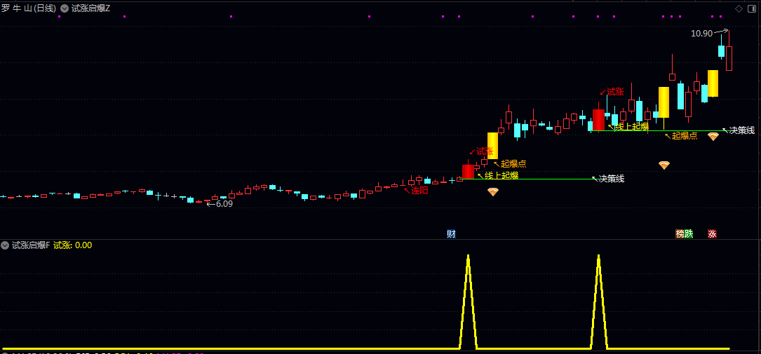Click the middle orange diamond signal marker

[664, 165]
